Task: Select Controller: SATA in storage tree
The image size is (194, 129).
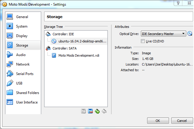Action: click(x=76, y=48)
